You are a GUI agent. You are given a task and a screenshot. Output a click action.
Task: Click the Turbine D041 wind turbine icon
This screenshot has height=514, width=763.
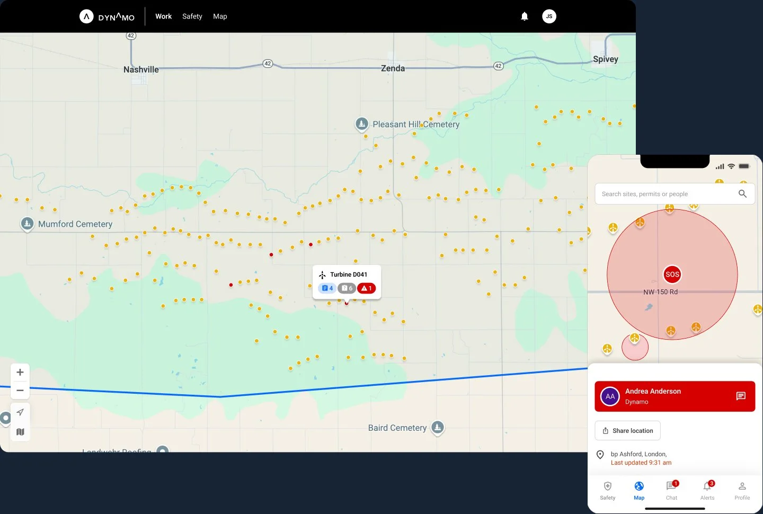pyautogui.click(x=322, y=275)
